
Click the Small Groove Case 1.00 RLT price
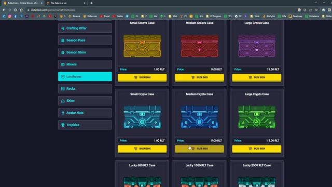click(159, 69)
